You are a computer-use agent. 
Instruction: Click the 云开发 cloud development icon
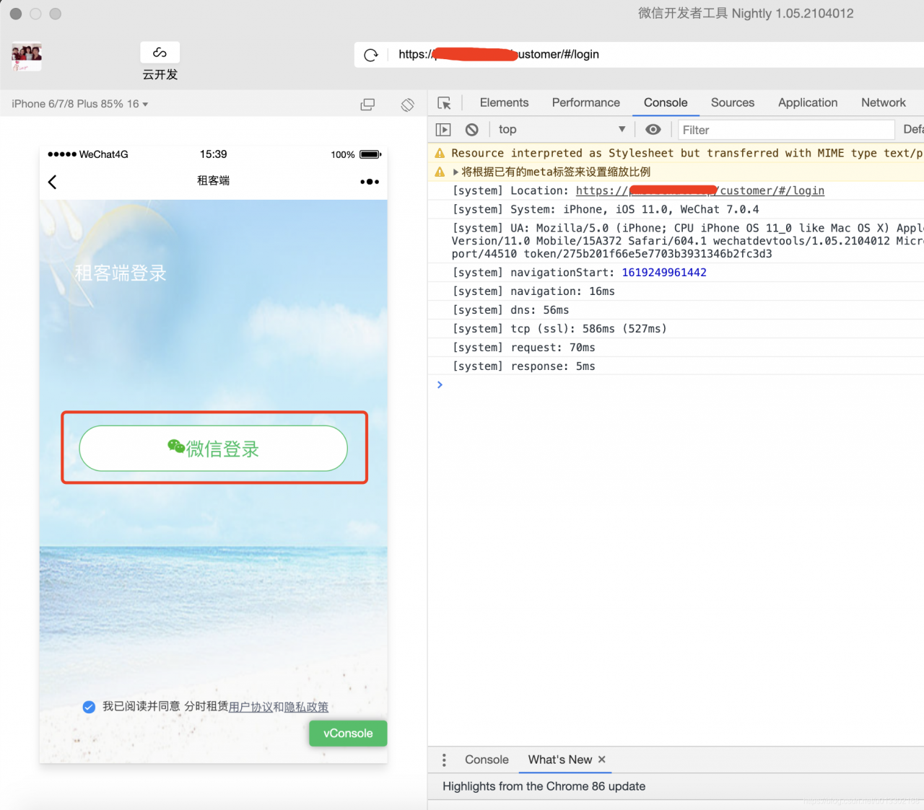[160, 53]
